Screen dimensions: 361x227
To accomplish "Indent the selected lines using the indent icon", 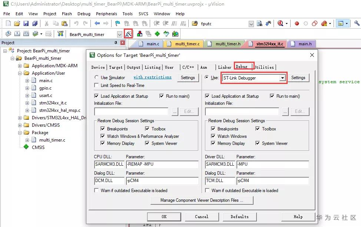I will tap(156, 23).
